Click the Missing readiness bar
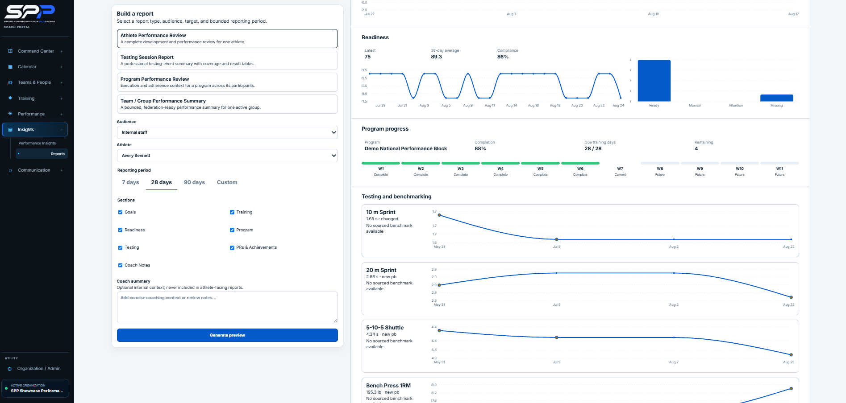This screenshot has height=403, width=846. (x=776, y=98)
